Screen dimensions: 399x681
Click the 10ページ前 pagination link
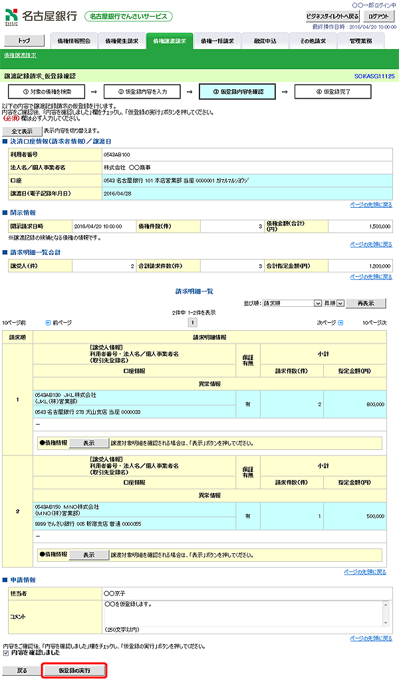(x=14, y=323)
